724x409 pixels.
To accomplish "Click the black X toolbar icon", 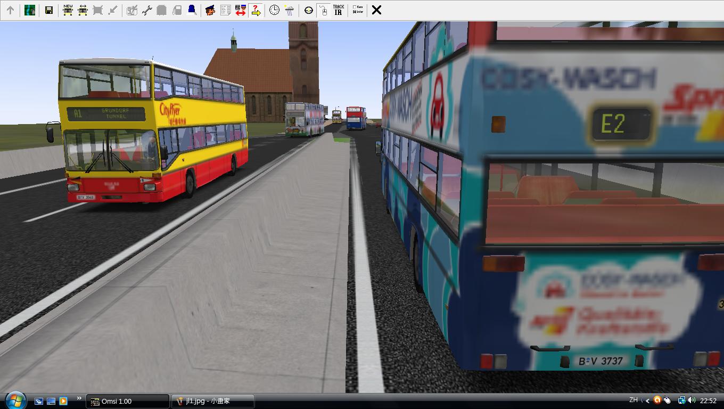I will (x=376, y=10).
